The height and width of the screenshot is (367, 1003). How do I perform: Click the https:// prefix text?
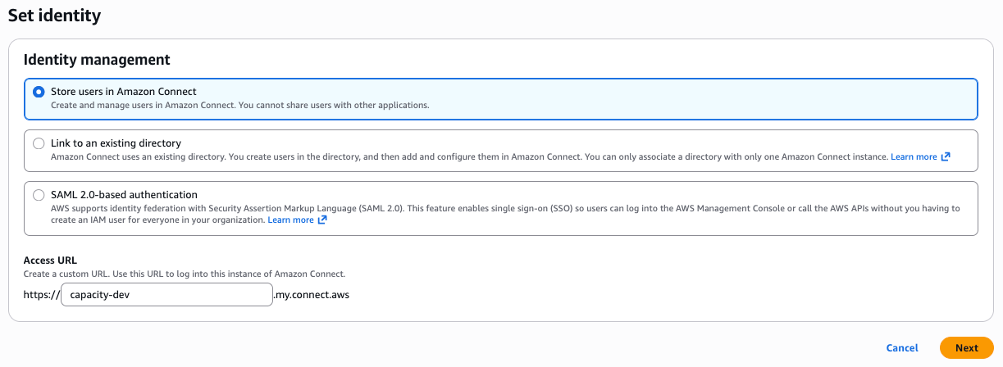coord(42,295)
